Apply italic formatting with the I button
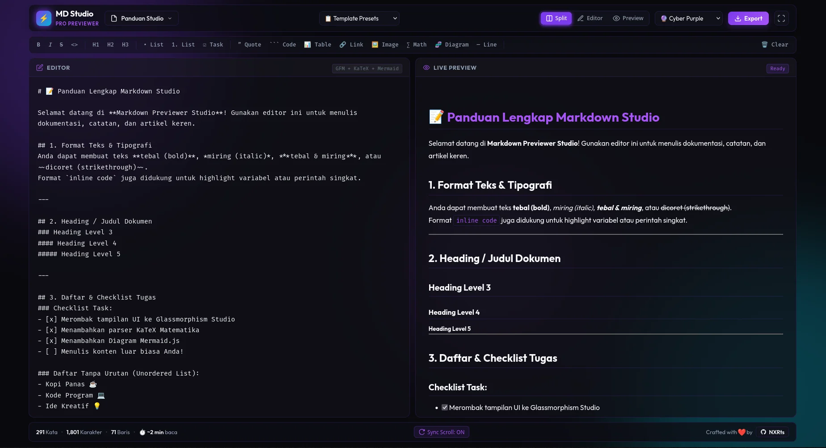The image size is (826, 448). (50, 45)
